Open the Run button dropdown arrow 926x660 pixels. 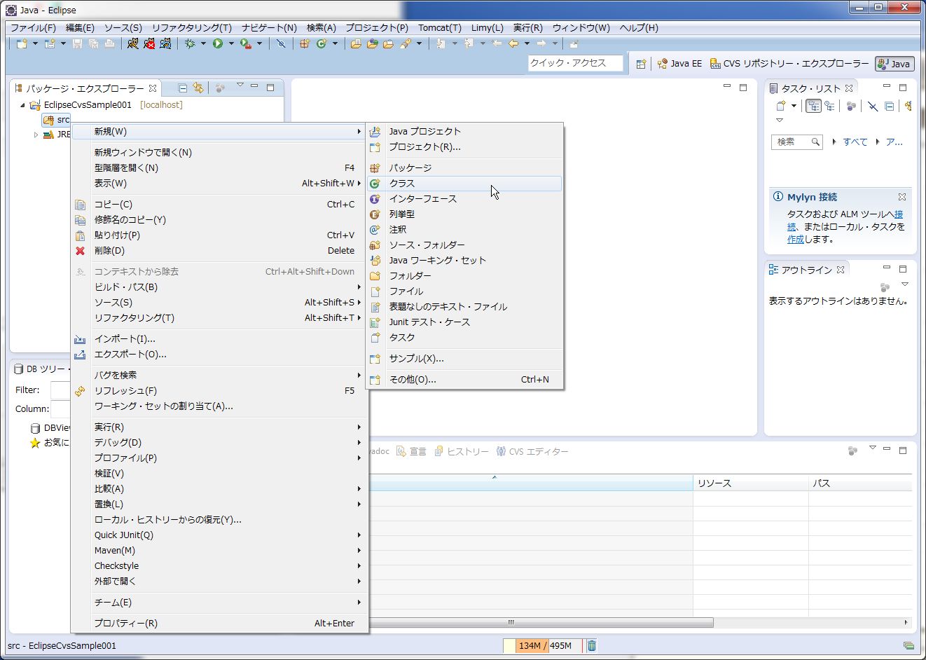pyautogui.click(x=231, y=43)
